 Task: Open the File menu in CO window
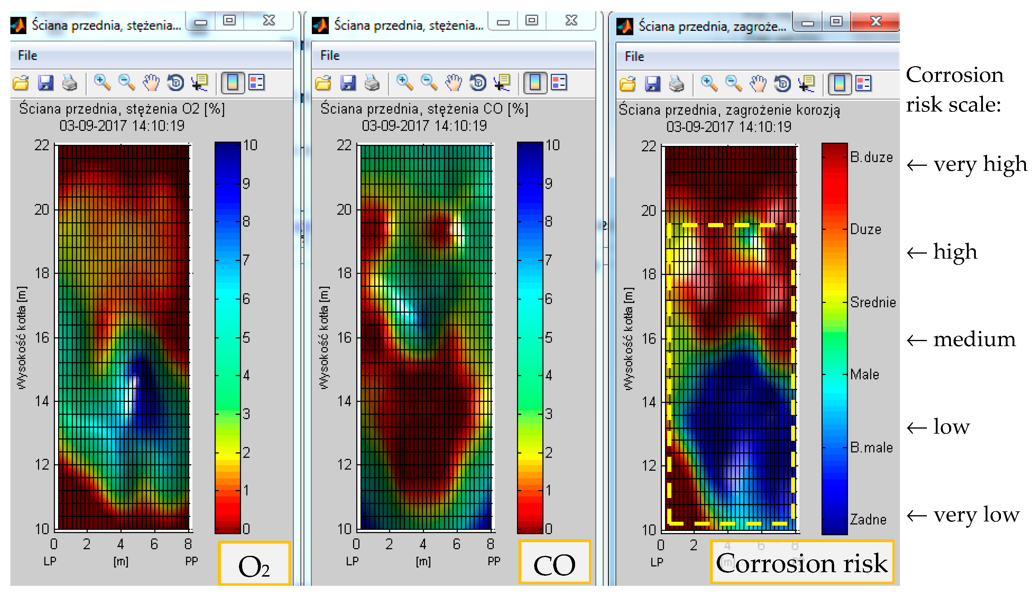click(x=330, y=55)
